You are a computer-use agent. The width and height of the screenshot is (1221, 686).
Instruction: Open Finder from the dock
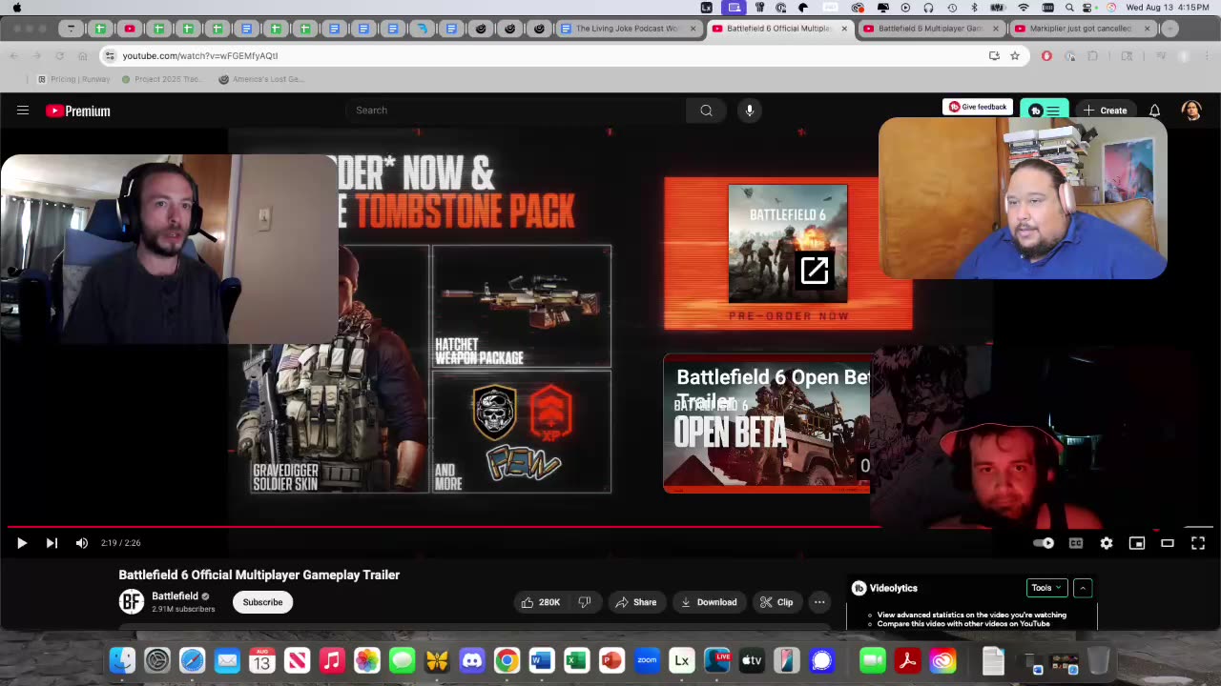[x=122, y=660]
